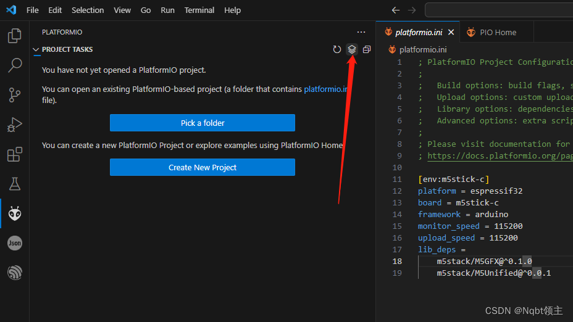Click the m5stack/M5Unified@^0.0.1 dependency

point(494,273)
